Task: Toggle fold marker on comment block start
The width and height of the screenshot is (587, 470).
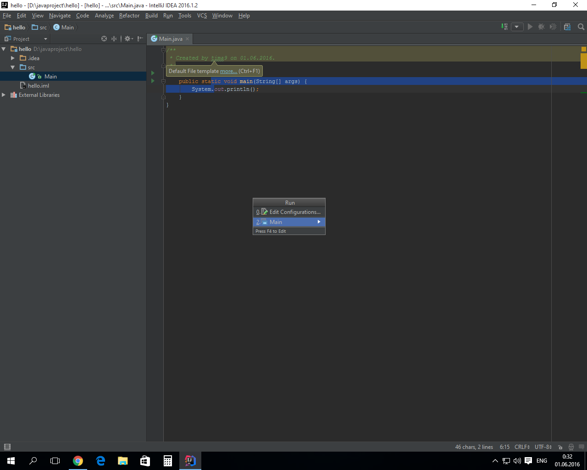Action: coord(163,50)
